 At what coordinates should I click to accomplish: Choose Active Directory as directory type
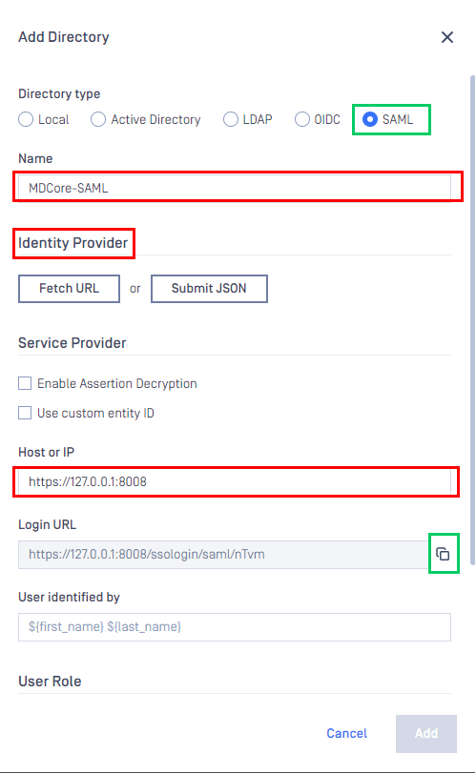98,119
